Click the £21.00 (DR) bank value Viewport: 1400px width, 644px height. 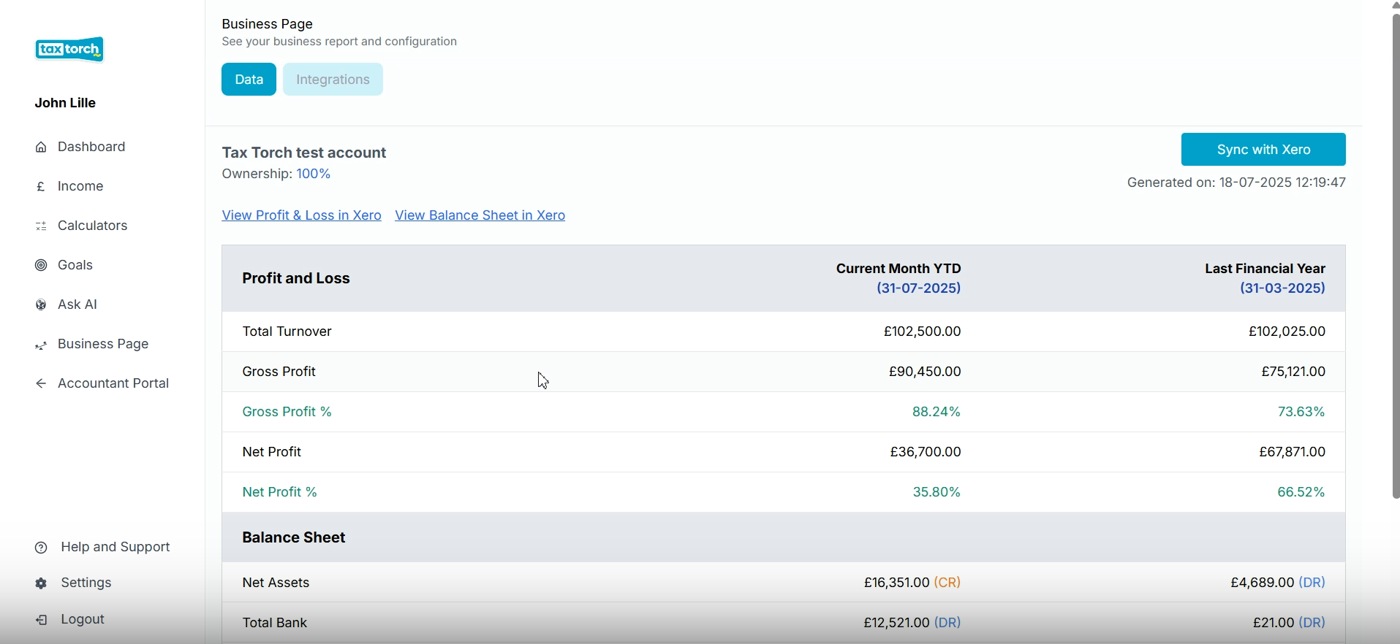[x=1289, y=624]
